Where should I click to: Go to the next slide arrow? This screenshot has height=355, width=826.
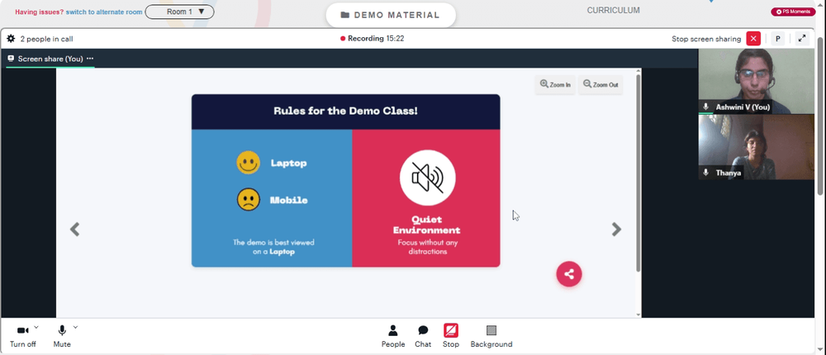pos(616,230)
